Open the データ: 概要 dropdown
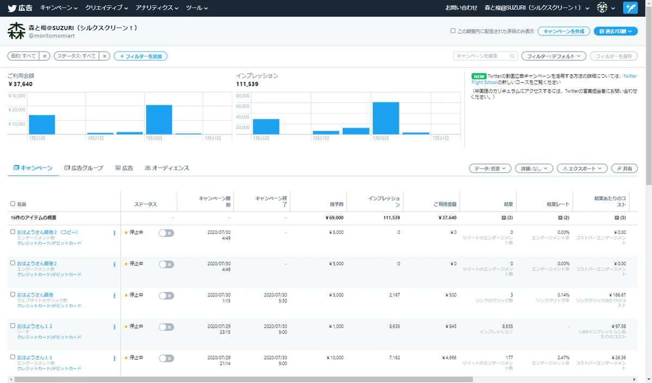The width and height of the screenshot is (652, 383). click(490, 169)
